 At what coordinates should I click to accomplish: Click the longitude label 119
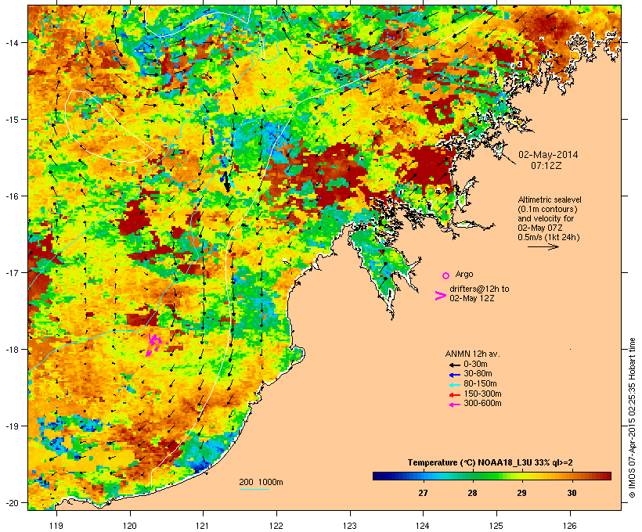pyautogui.click(x=56, y=526)
